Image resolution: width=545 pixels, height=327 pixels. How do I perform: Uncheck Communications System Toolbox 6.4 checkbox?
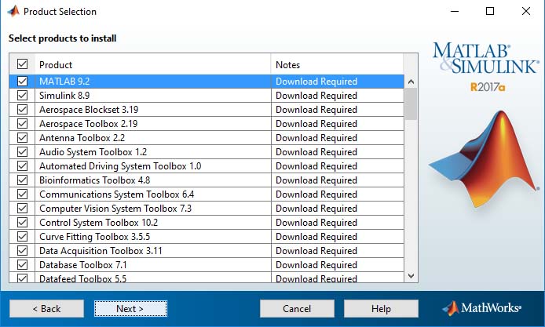click(22, 194)
